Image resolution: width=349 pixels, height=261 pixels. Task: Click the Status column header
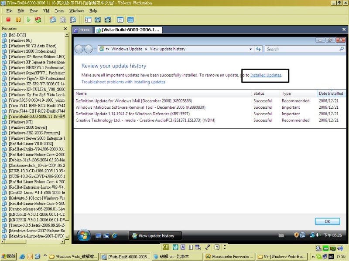point(266,94)
